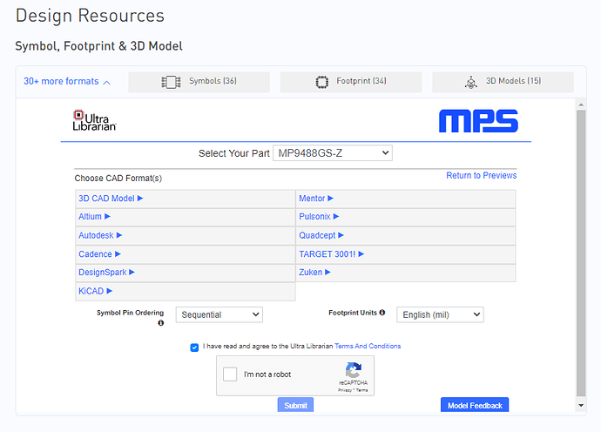
Task: Collapse the 30+ more formats chevron
Action: coord(107,82)
